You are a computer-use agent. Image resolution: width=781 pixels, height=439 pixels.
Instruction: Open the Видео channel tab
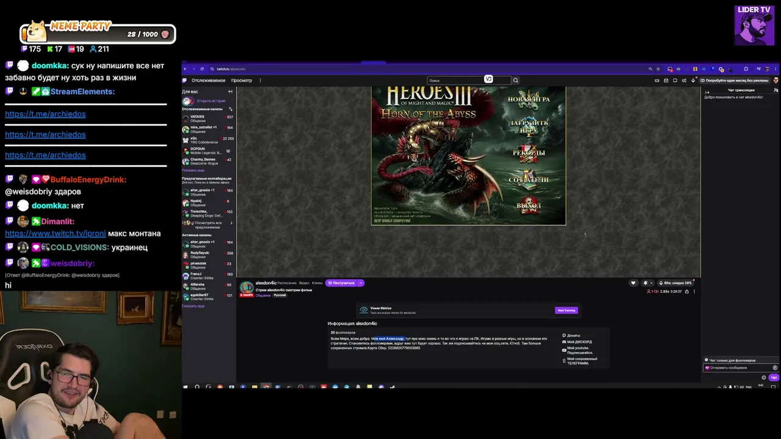[304, 283]
